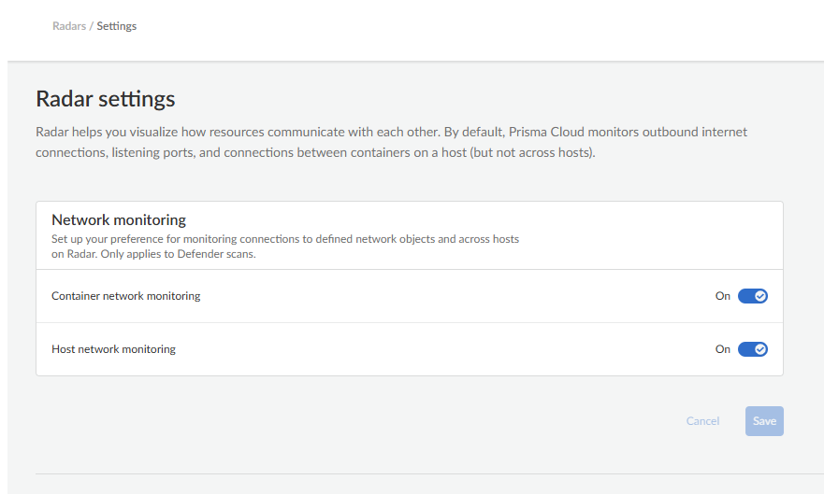This screenshot has height=494, width=824.
Task: Select the 'On' label beside Host monitoring
Action: click(723, 349)
